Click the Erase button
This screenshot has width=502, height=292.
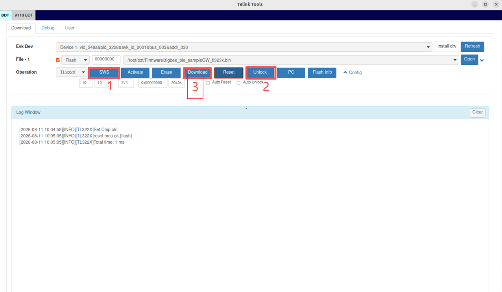pos(166,73)
